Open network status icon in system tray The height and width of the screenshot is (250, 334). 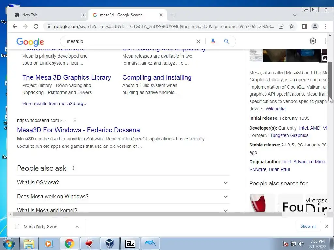click(293, 244)
